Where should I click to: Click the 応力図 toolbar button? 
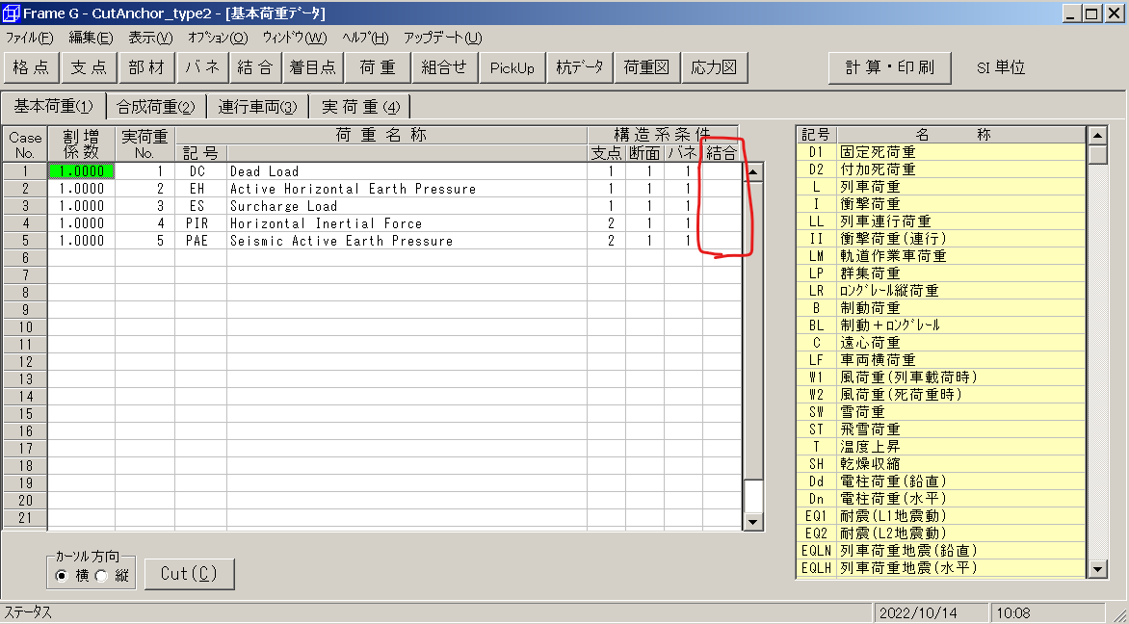[x=714, y=67]
